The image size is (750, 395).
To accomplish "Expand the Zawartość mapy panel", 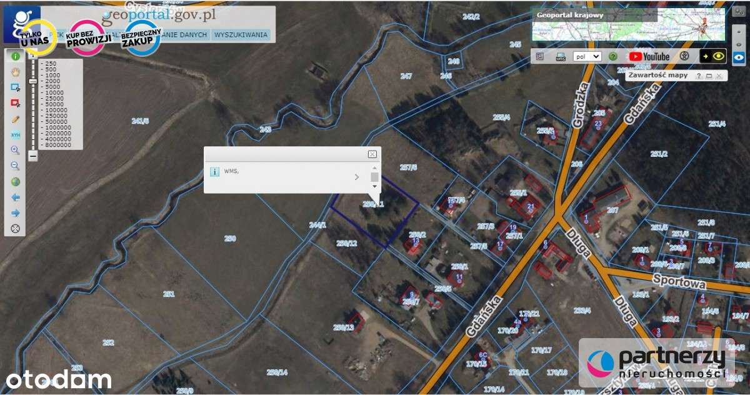I will coord(709,76).
